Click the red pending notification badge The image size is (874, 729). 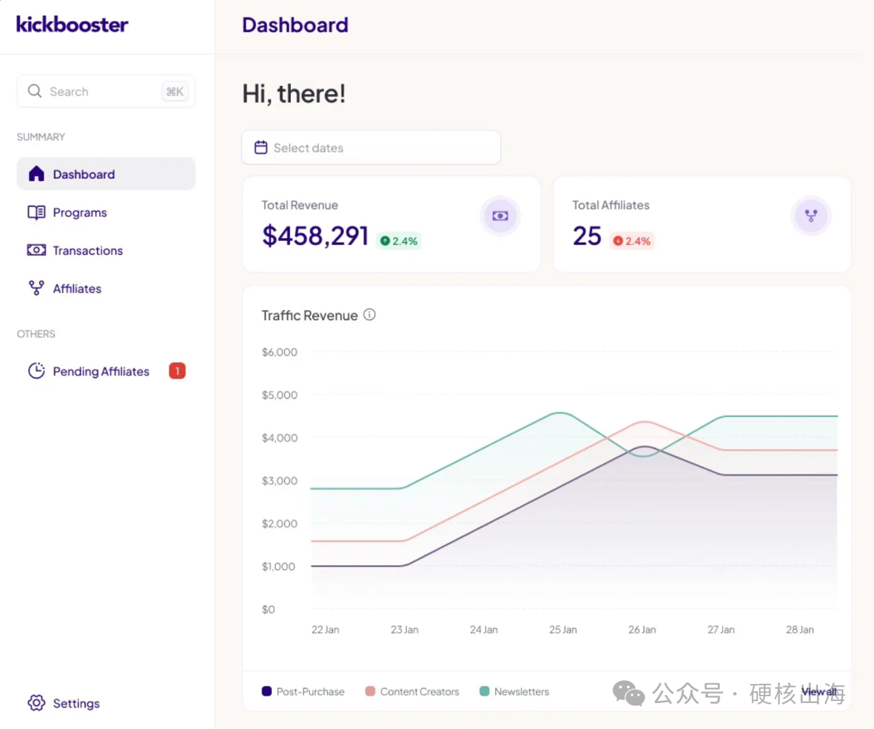pos(178,371)
